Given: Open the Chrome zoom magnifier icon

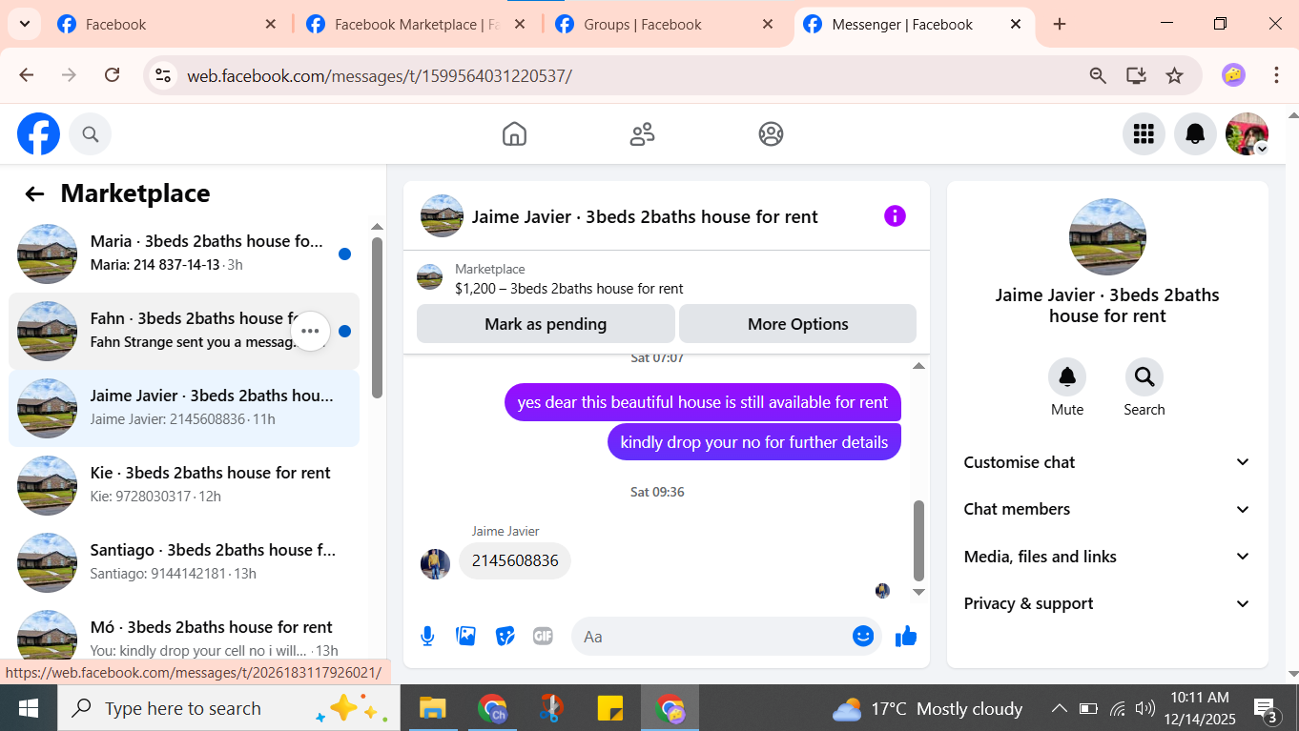Looking at the screenshot, I should click(x=1098, y=75).
